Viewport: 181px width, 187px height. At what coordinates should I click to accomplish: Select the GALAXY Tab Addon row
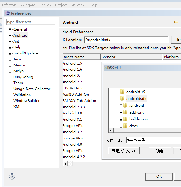pyautogui.click(x=79, y=101)
